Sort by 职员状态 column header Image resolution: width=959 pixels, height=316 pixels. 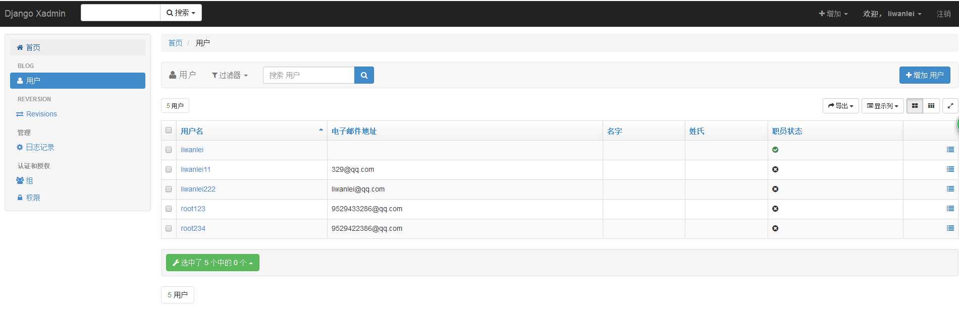point(787,131)
